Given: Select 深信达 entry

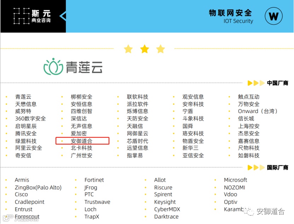Looking at the screenshot, I should [79, 119].
